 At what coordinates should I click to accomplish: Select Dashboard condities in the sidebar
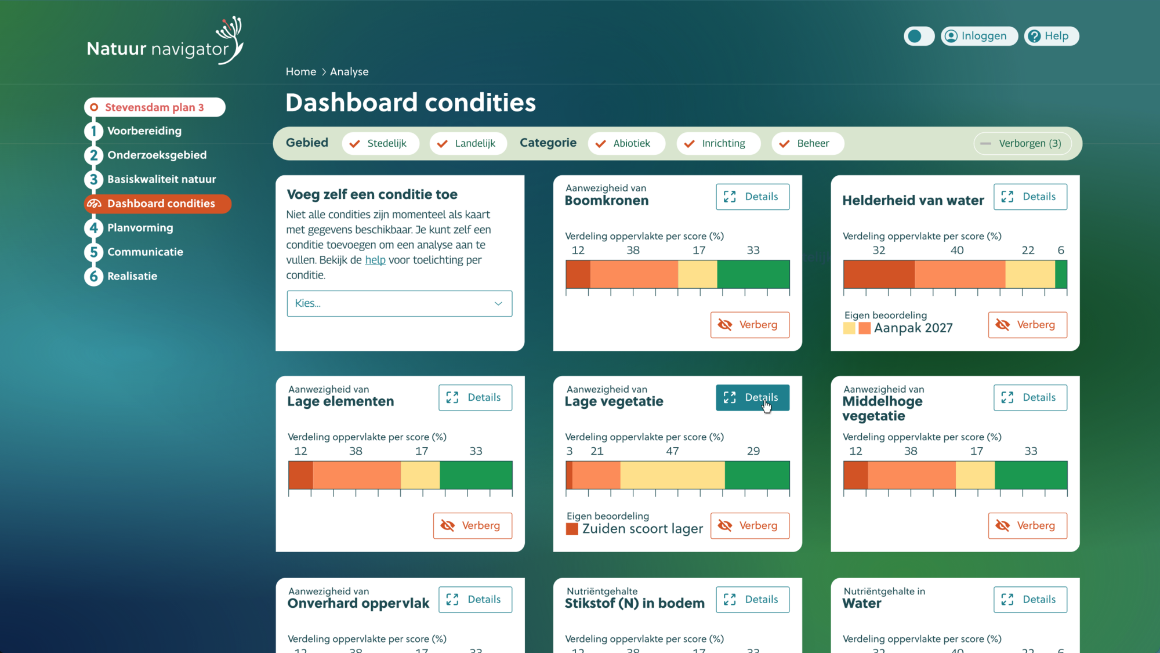coord(158,204)
